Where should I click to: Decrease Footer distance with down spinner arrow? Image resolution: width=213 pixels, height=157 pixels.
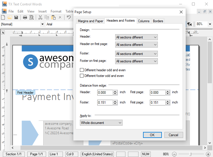pos(115,104)
